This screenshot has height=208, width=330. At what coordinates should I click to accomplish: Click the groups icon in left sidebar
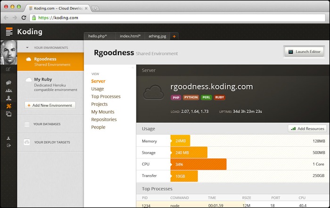[x=8, y=91]
